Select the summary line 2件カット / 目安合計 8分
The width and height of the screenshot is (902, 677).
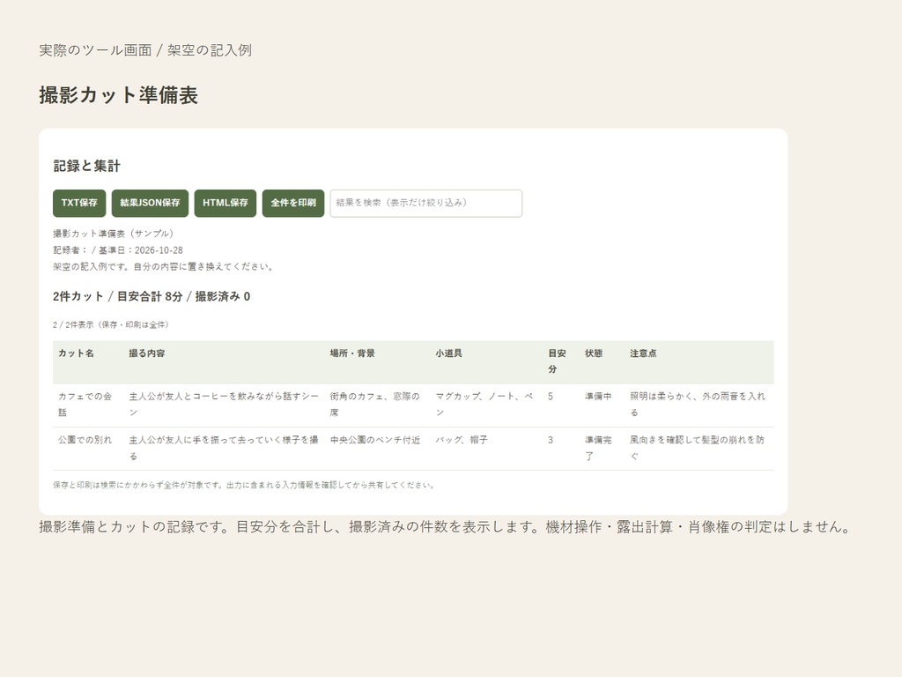[152, 296]
